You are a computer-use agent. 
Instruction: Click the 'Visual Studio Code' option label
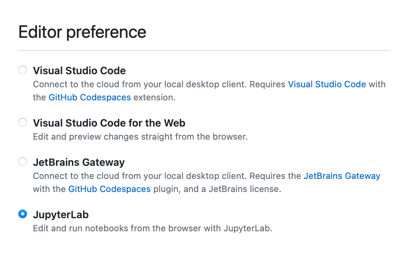coord(79,71)
